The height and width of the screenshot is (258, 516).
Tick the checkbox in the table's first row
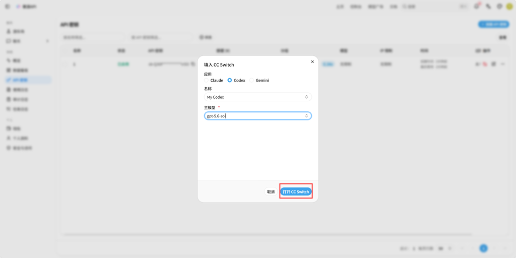pyautogui.click(x=65, y=64)
